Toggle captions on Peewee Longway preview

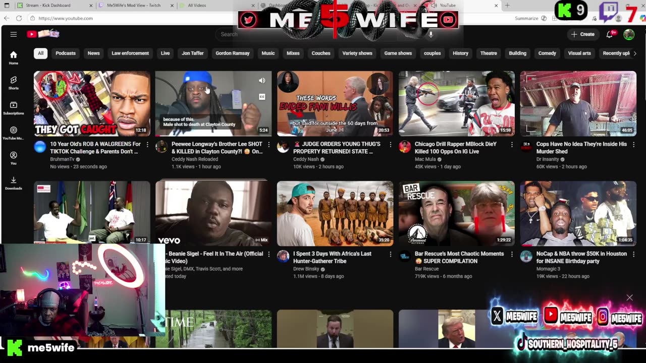pos(262,97)
